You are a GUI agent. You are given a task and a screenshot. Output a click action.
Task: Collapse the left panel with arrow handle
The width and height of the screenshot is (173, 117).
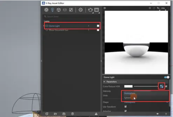(x=41, y=61)
